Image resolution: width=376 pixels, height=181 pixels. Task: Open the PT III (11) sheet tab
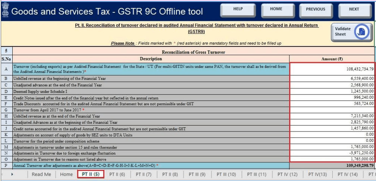pyautogui.click(x=257, y=174)
